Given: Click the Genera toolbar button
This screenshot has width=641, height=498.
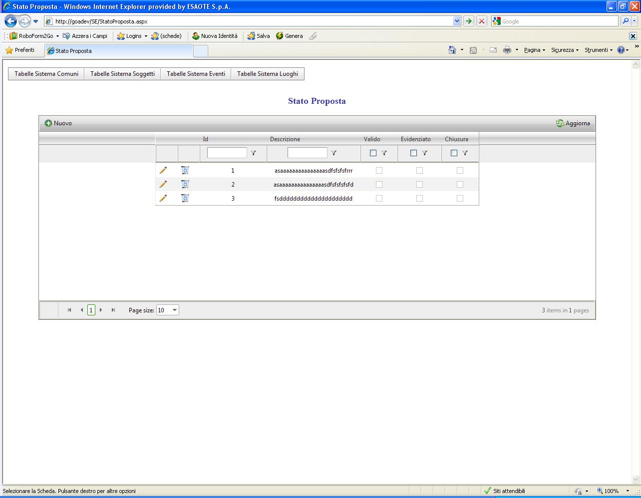Looking at the screenshot, I should coord(289,36).
